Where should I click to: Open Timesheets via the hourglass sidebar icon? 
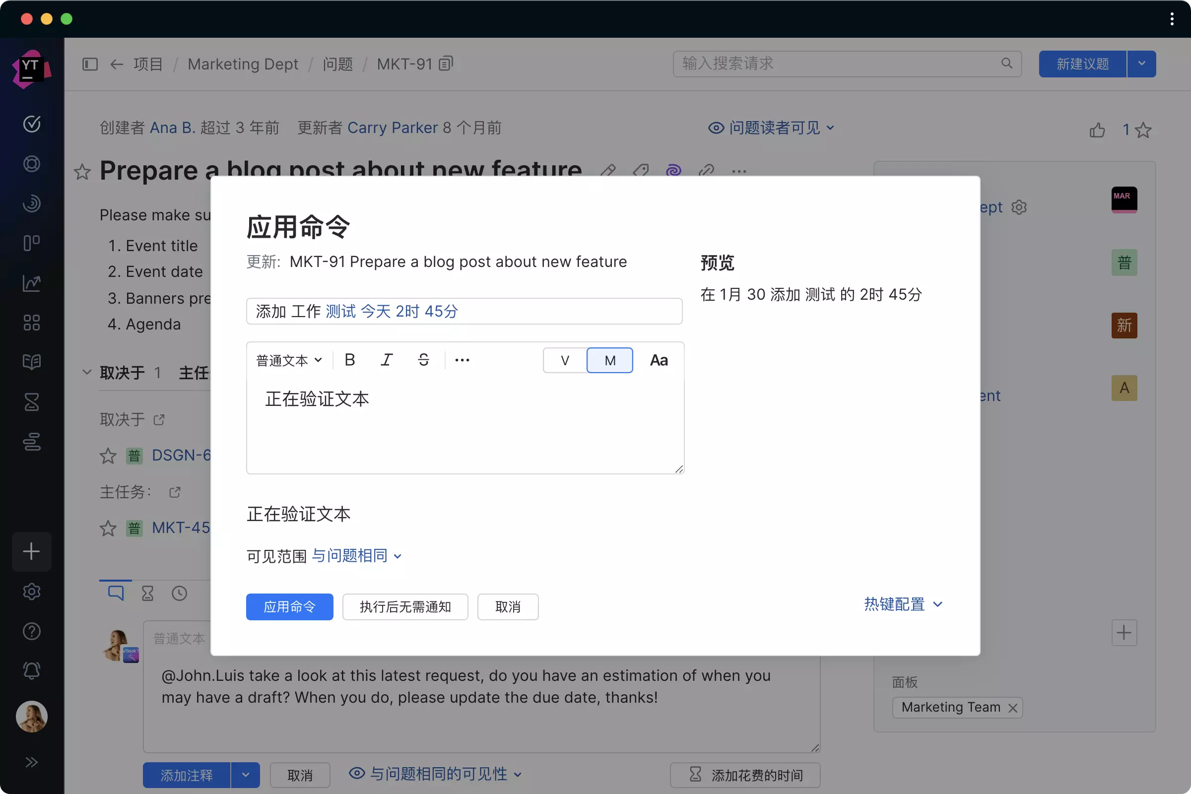click(31, 402)
